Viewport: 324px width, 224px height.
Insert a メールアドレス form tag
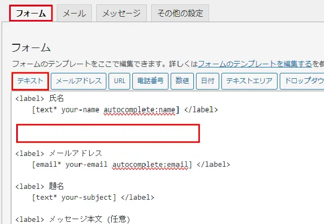[x=78, y=81]
